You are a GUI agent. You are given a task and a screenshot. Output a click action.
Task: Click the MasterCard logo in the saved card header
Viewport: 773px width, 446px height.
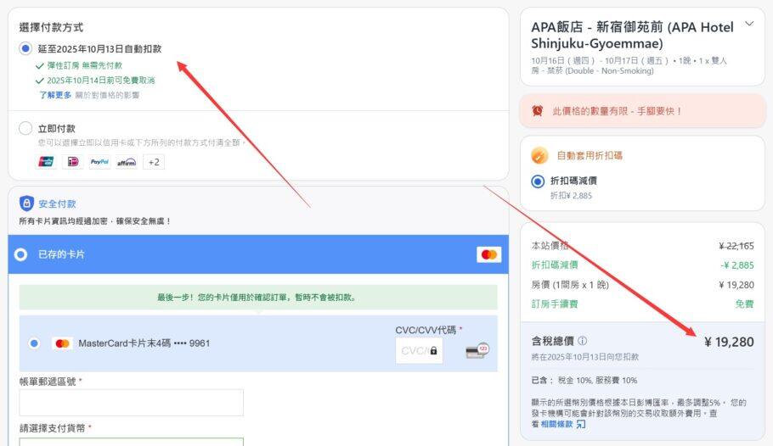488,254
